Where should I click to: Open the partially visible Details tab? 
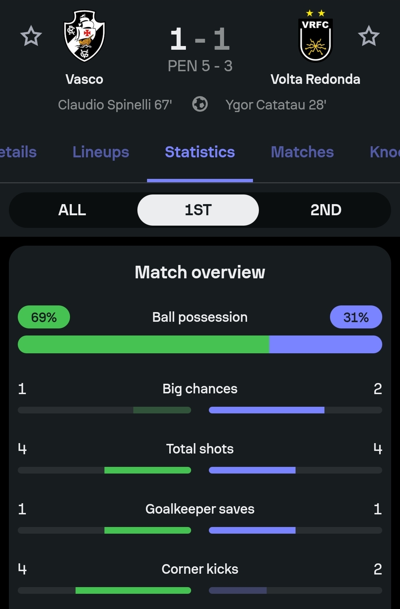pyautogui.click(x=18, y=152)
